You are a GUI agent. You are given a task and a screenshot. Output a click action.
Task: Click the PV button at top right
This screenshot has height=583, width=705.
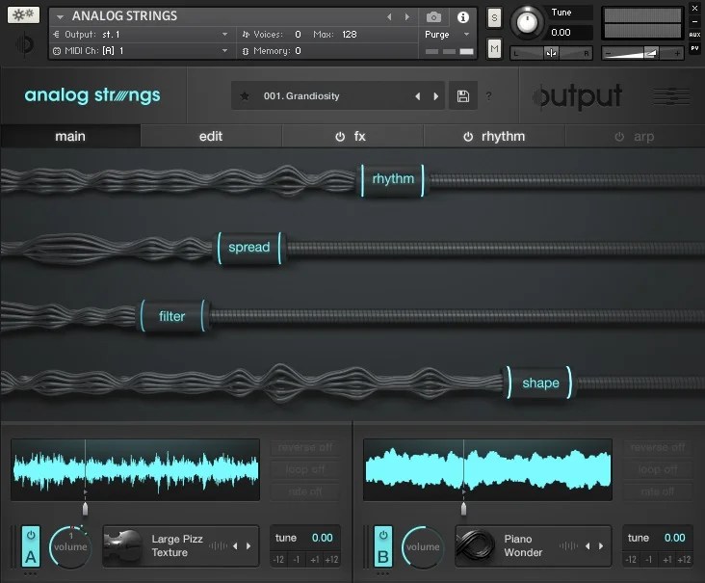[694, 48]
